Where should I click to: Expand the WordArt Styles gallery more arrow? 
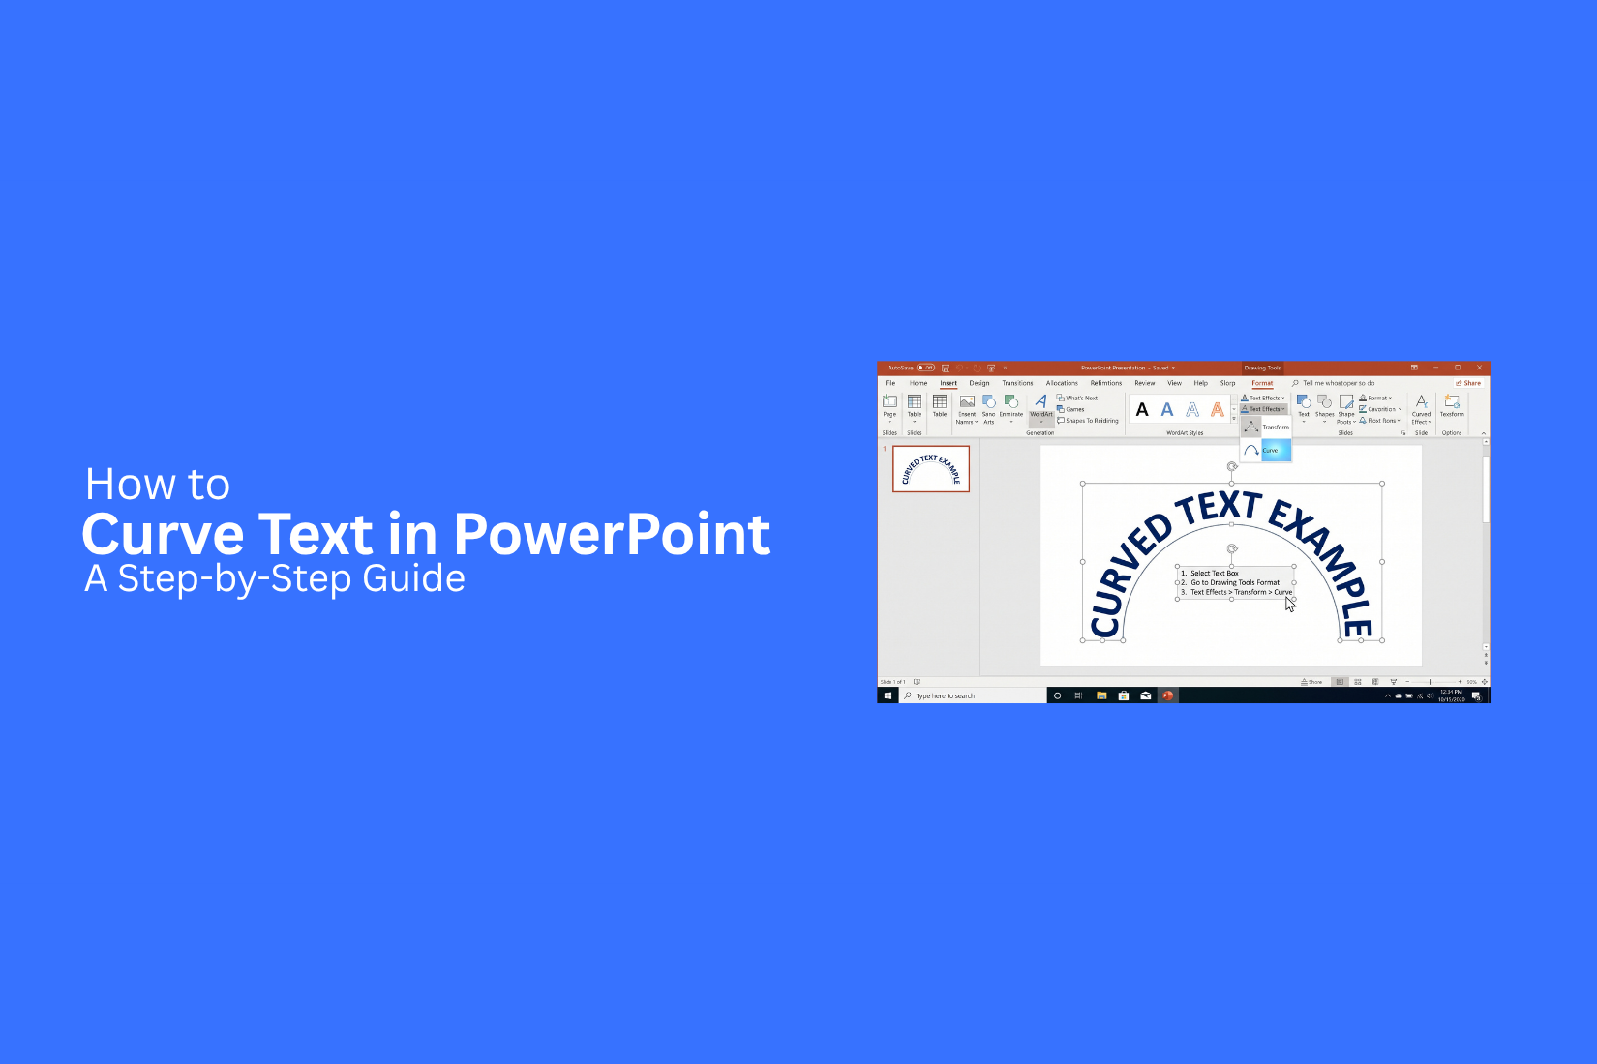click(x=1234, y=420)
